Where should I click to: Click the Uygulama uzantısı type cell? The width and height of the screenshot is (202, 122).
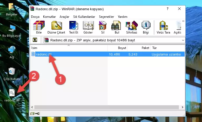pos(166,54)
